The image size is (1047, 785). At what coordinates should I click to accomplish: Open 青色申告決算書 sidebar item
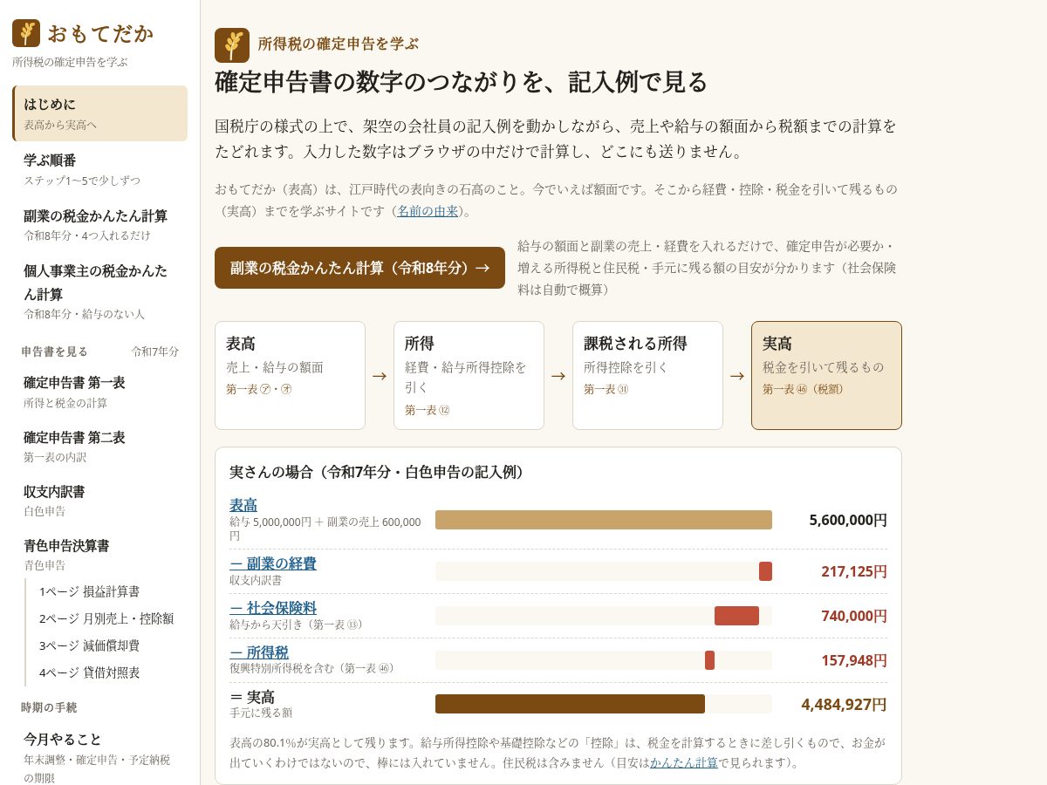(x=99, y=554)
